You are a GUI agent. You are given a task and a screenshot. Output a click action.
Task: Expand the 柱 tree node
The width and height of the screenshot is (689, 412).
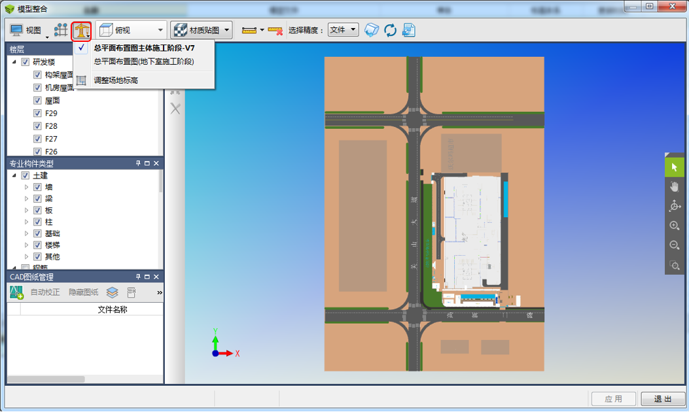[x=26, y=222]
